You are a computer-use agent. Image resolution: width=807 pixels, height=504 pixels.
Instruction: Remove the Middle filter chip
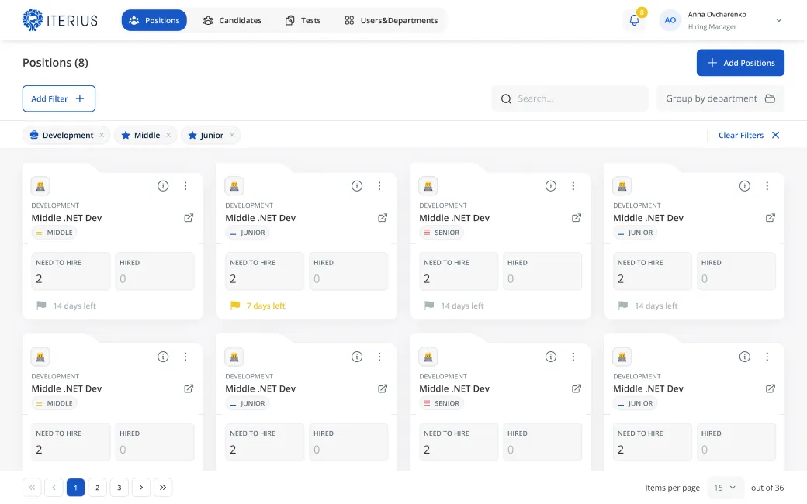168,135
